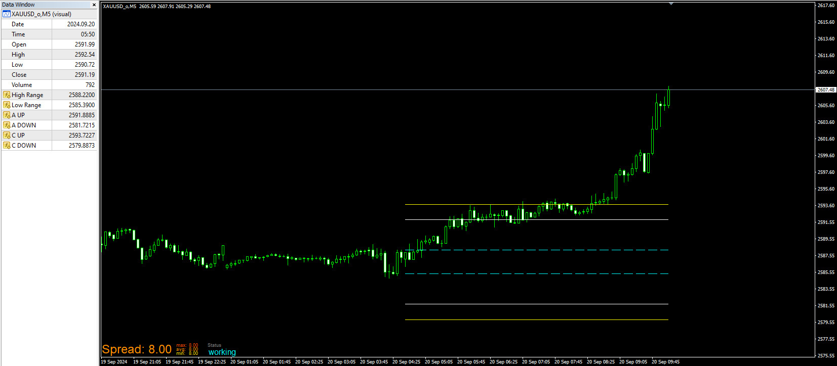837x366 pixels.
Task: Click the time value 05:50
Action: (88, 34)
